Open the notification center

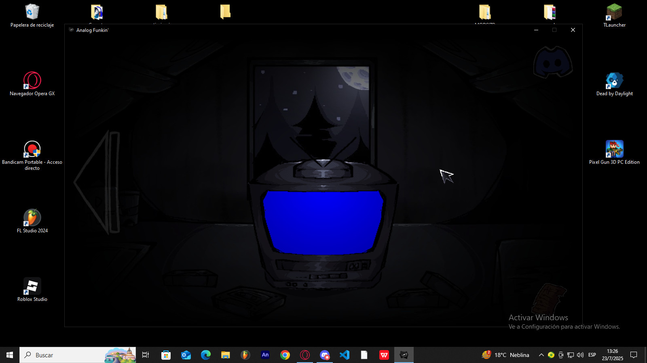(634, 355)
